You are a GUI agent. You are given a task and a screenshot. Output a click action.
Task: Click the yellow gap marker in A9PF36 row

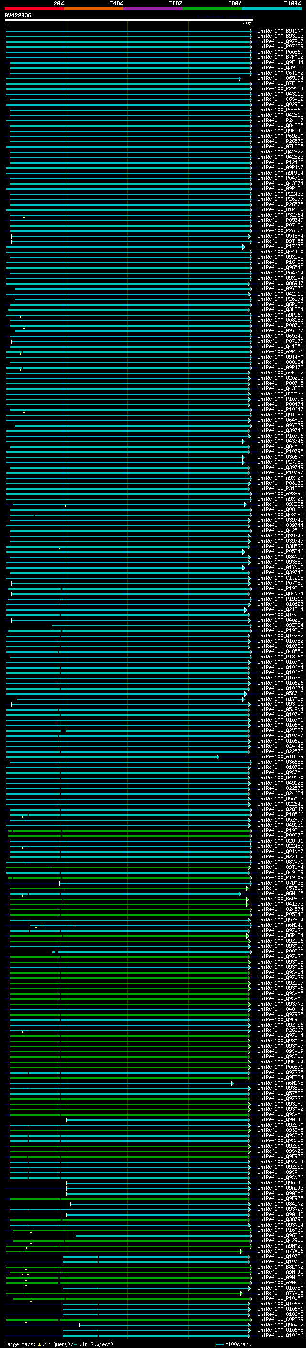21,353
